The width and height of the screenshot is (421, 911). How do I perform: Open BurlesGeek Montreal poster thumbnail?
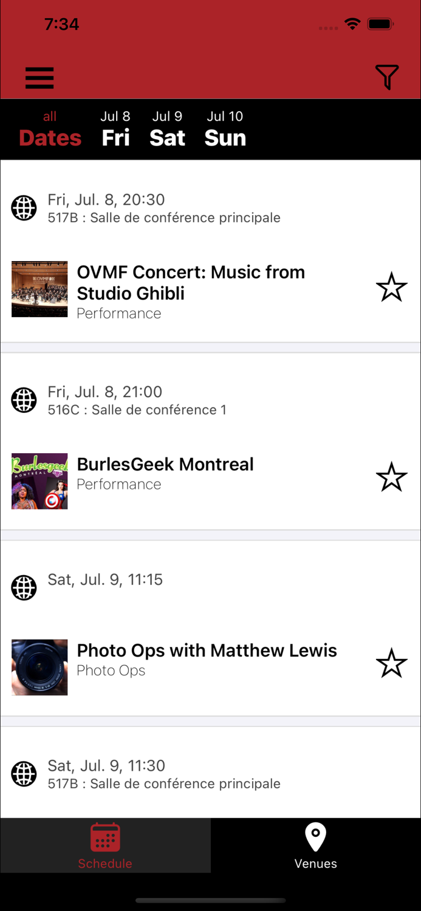[39, 481]
